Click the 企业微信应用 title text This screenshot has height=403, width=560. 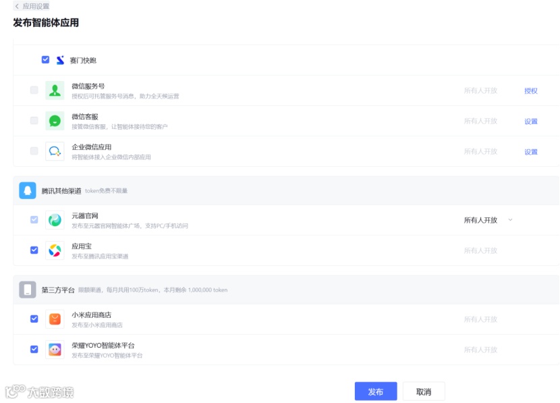pos(92,147)
